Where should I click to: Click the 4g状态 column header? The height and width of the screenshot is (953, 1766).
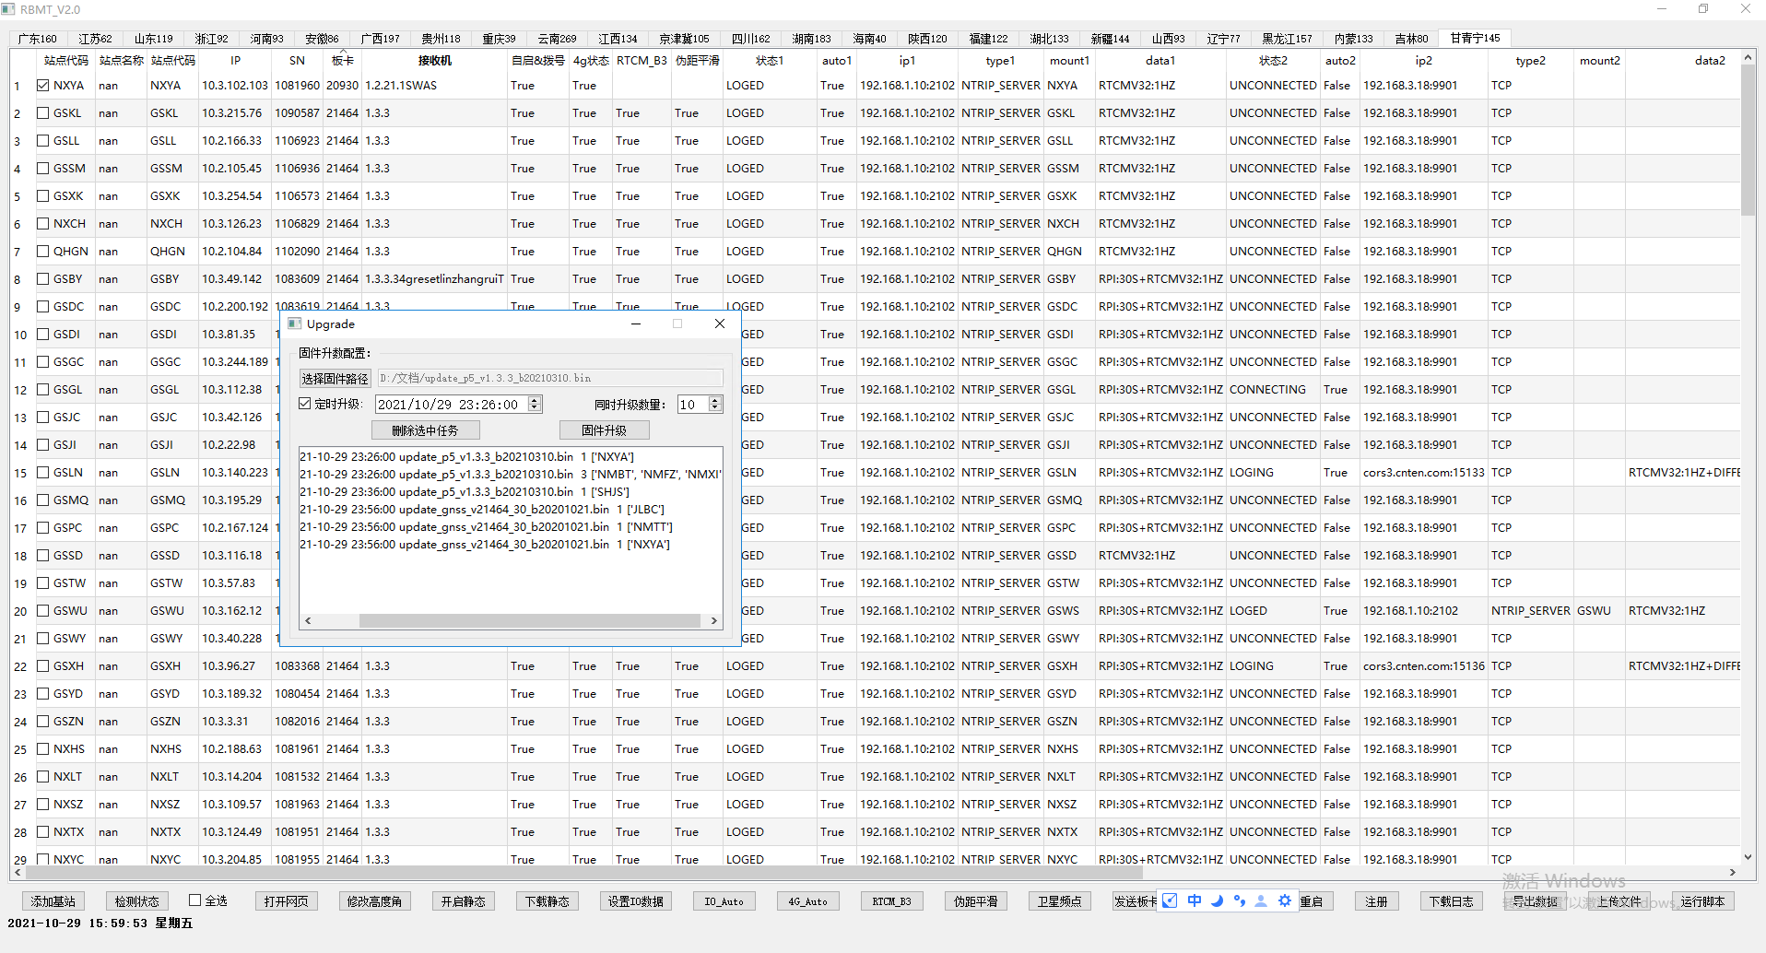(x=591, y=60)
